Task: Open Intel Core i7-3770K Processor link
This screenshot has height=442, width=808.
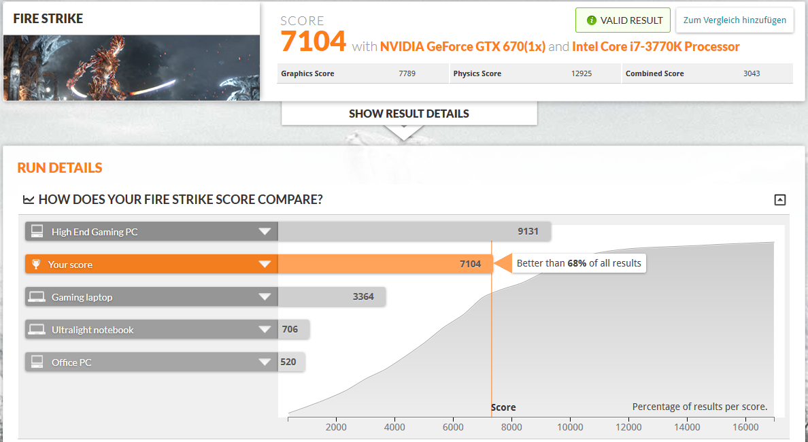Action: click(656, 46)
